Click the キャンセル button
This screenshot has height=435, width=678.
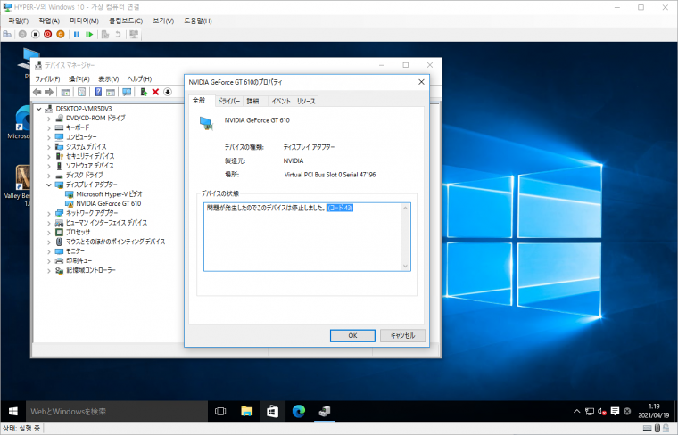pos(402,336)
